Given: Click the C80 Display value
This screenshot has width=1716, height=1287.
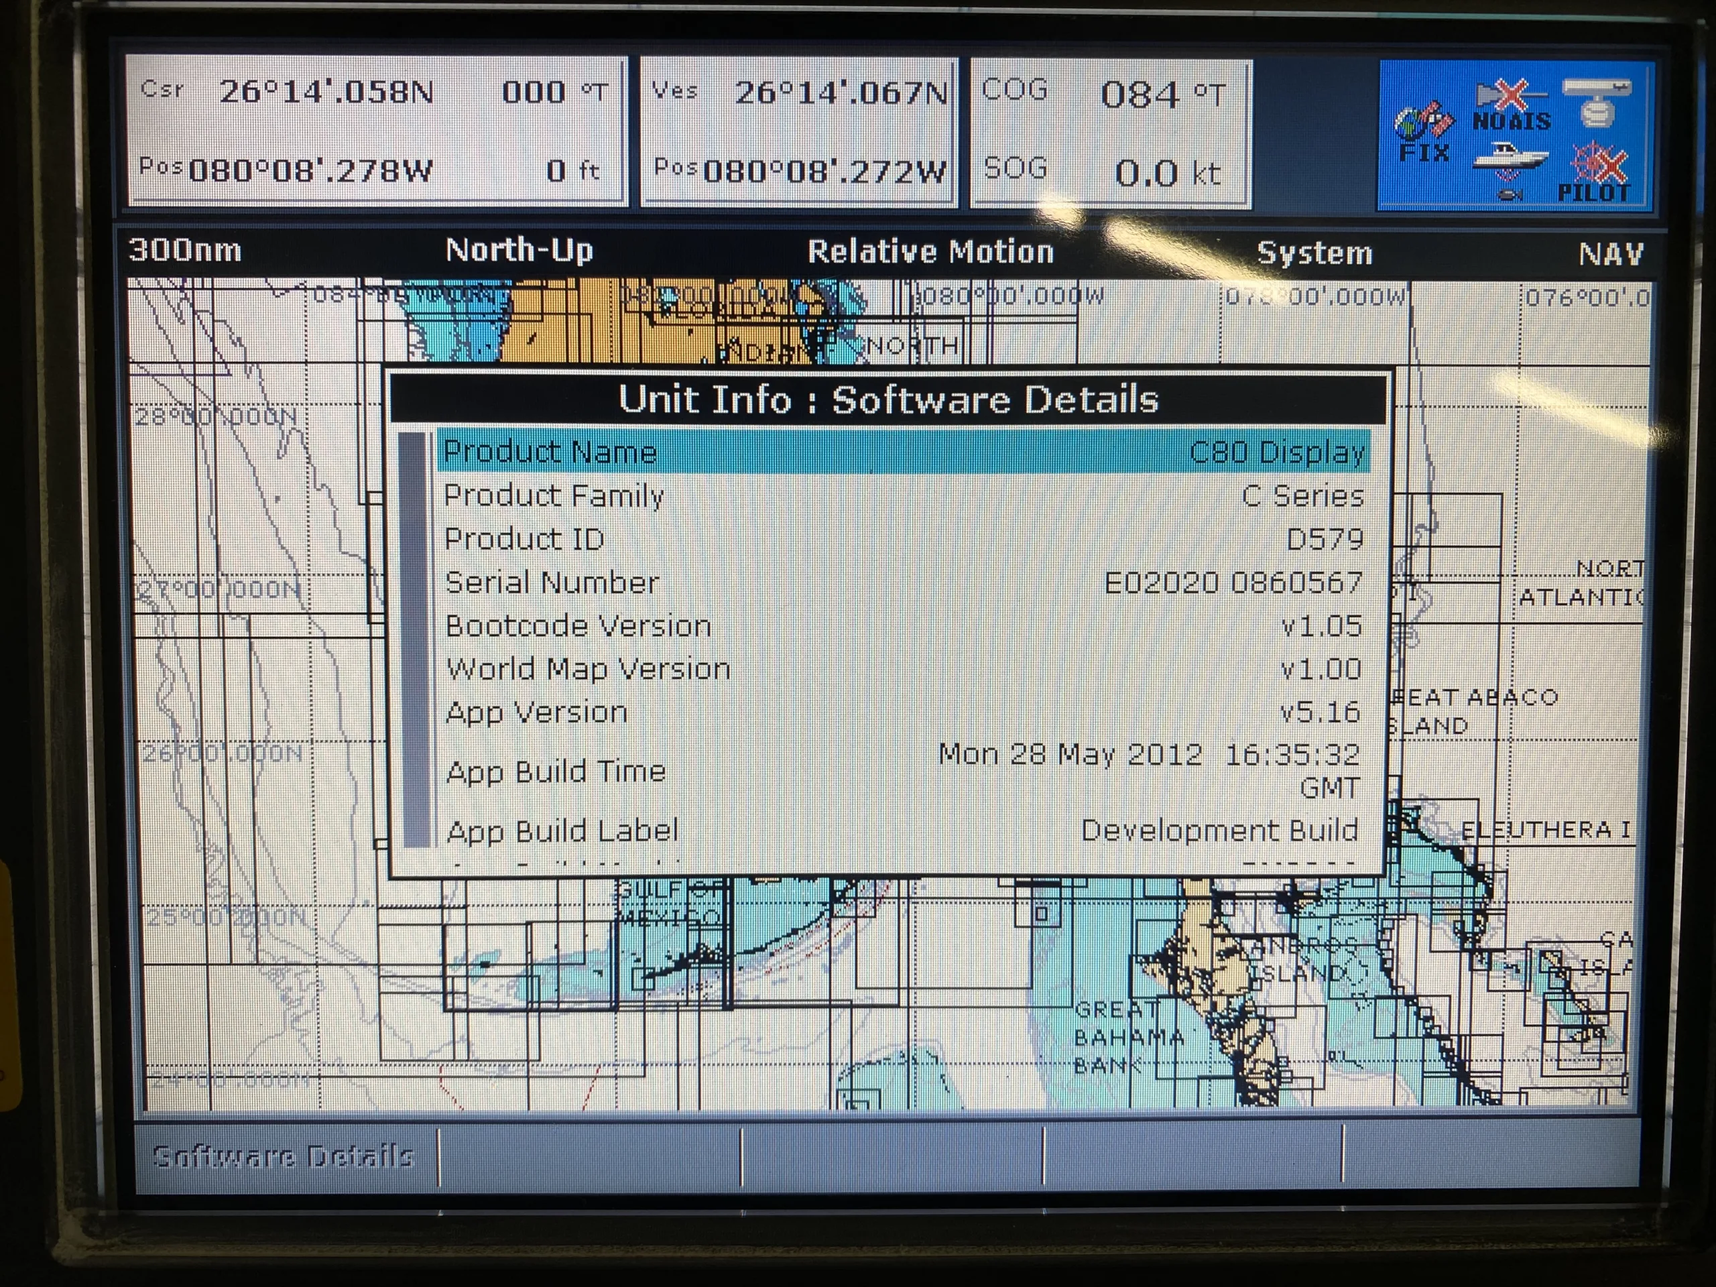Looking at the screenshot, I should click(x=1277, y=452).
